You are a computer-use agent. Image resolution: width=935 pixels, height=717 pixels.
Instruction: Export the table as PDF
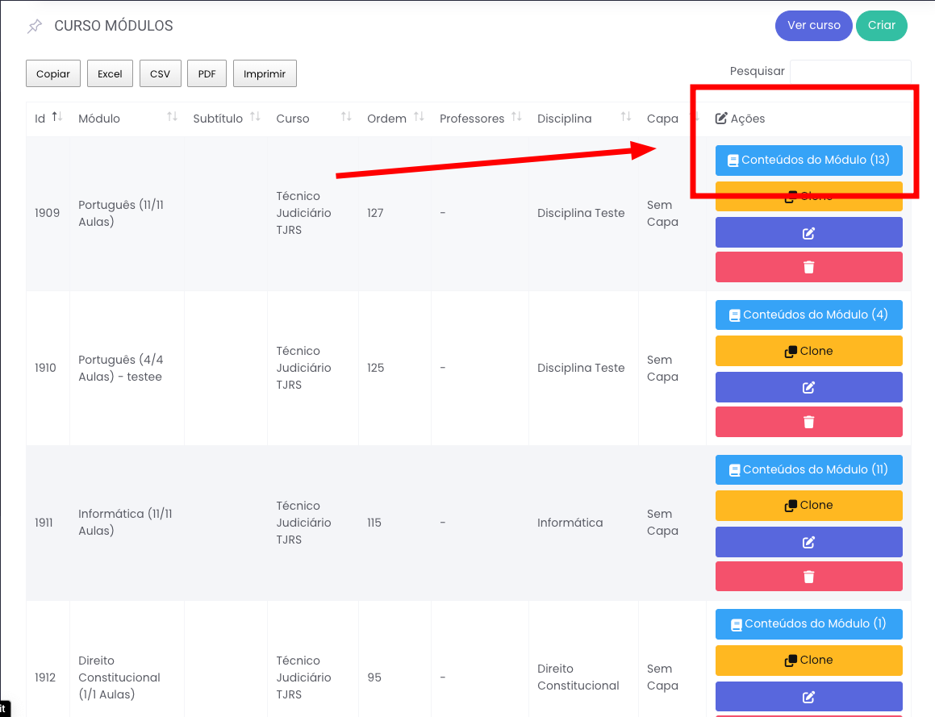[207, 73]
